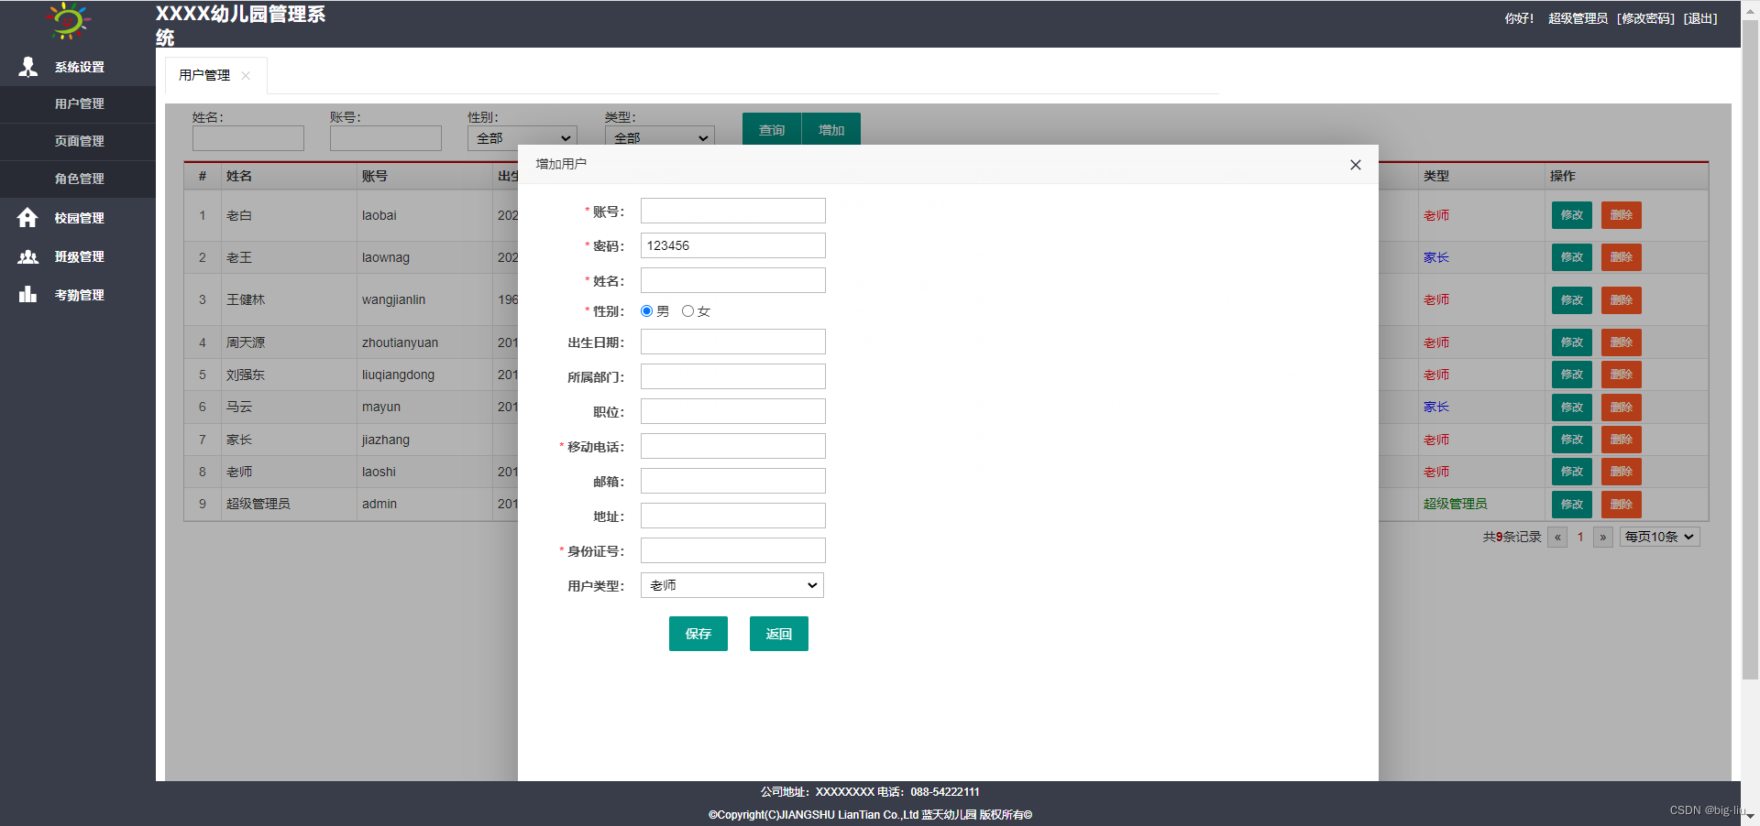Click the 所属部门 input field

pos(733,376)
